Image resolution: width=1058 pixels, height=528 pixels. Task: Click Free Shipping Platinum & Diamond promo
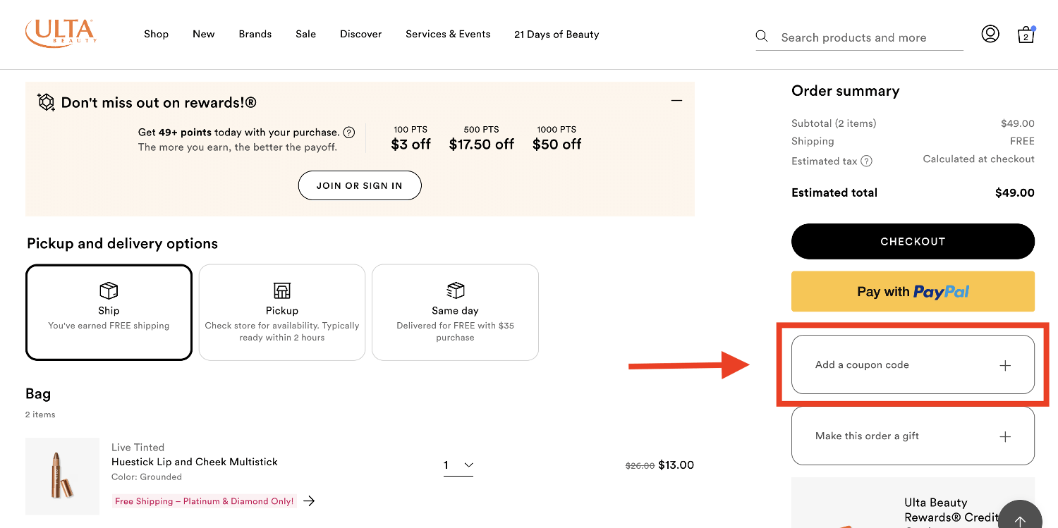[205, 501]
